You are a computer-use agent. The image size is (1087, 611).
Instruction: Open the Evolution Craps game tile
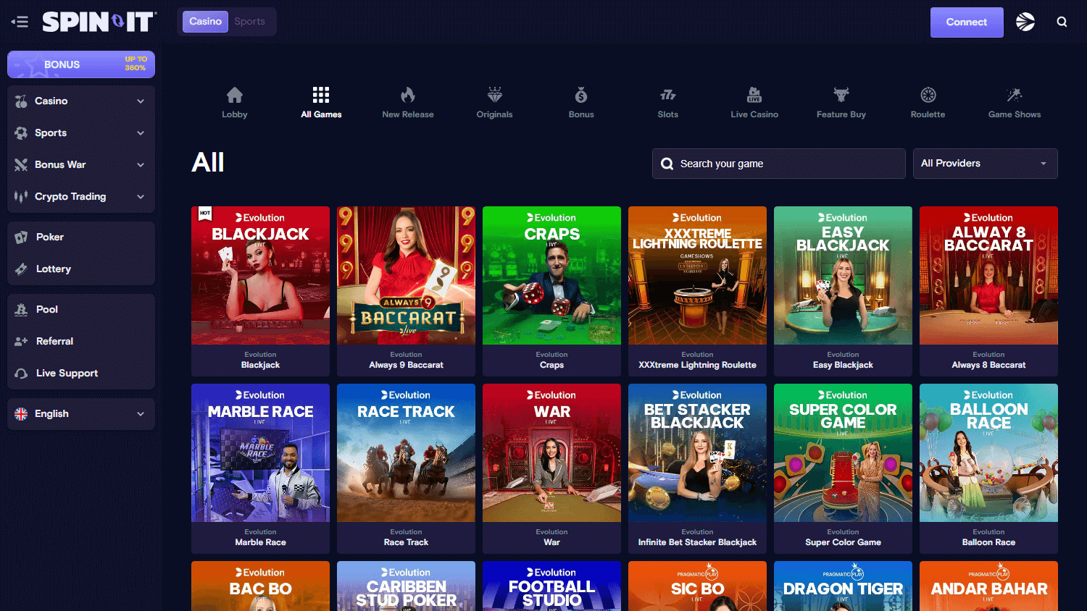pos(551,290)
